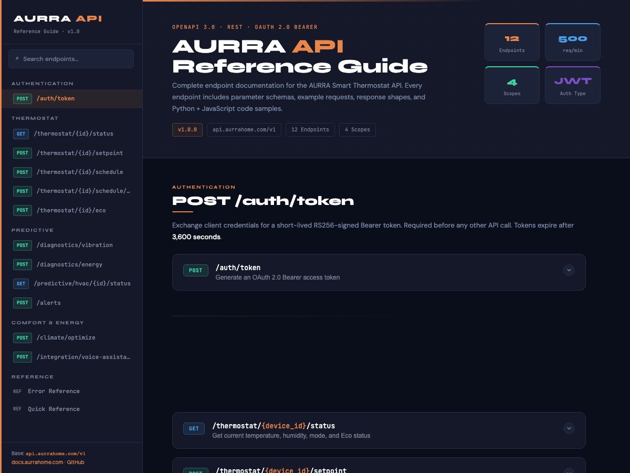Screen dimensions: 630x473
Task: Click the 4 Scopes stat card
Action: [512, 85]
